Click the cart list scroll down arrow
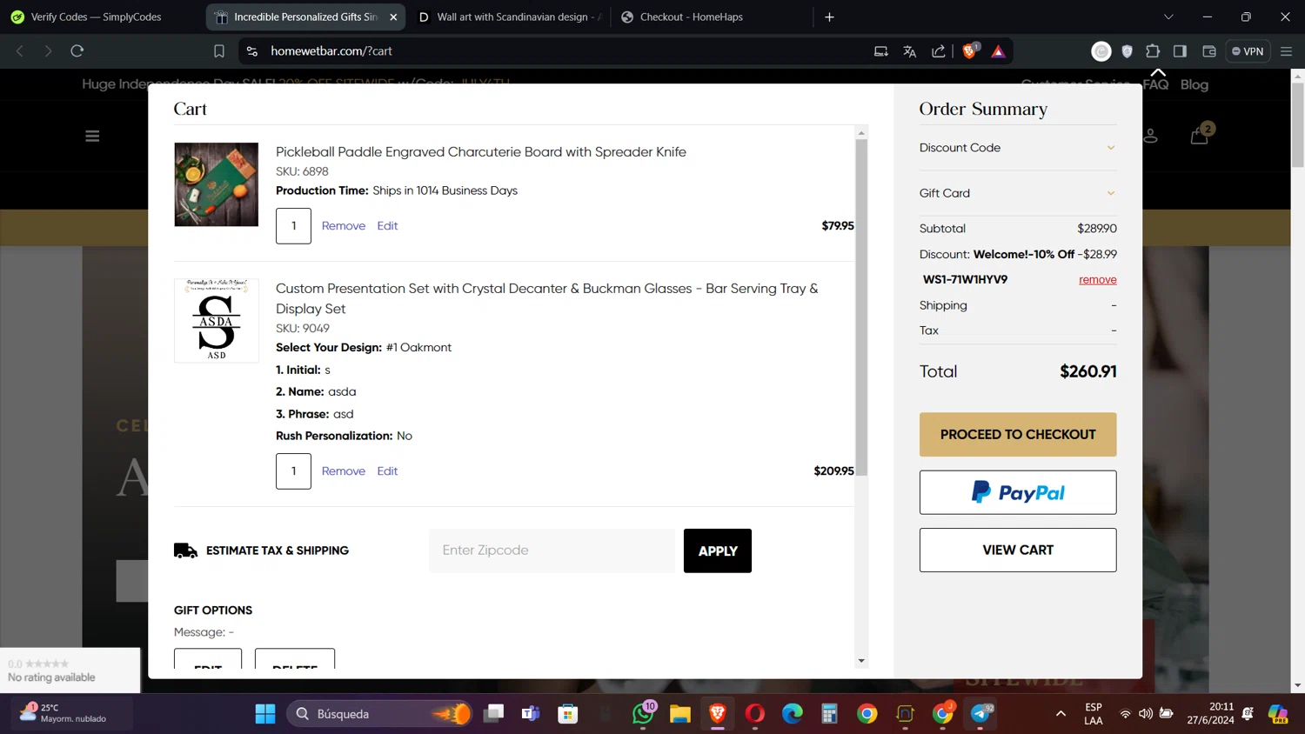Viewport: 1305px width, 734px height. click(x=861, y=661)
